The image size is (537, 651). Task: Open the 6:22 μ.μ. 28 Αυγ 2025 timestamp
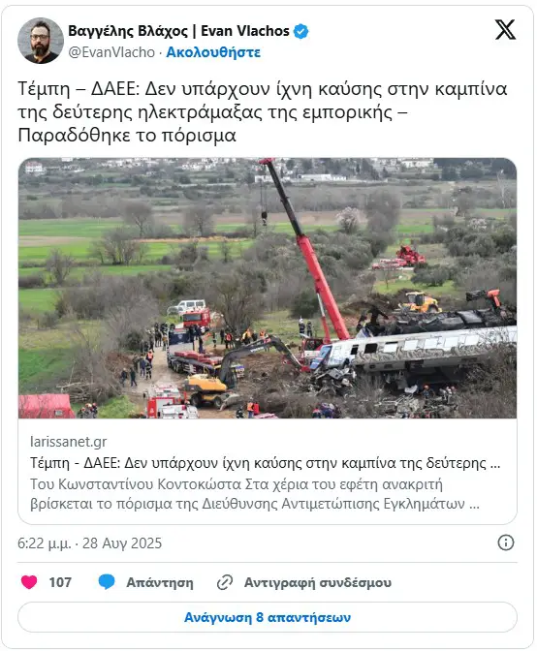pos(90,543)
